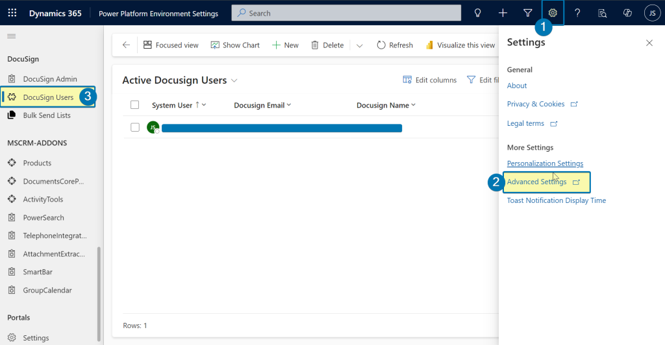Click the question mark help icon
This screenshot has height=345, width=665.
[x=577, y=13]
